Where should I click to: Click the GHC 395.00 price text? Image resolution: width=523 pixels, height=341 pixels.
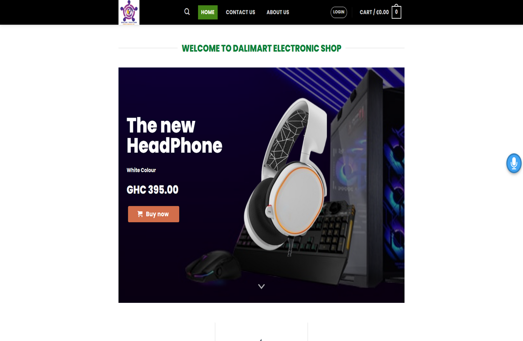click(x=153, y=190)
